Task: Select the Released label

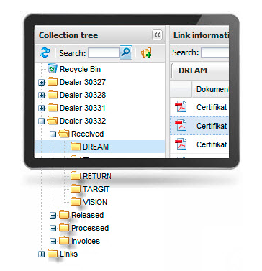Action: tap(87, 215)
